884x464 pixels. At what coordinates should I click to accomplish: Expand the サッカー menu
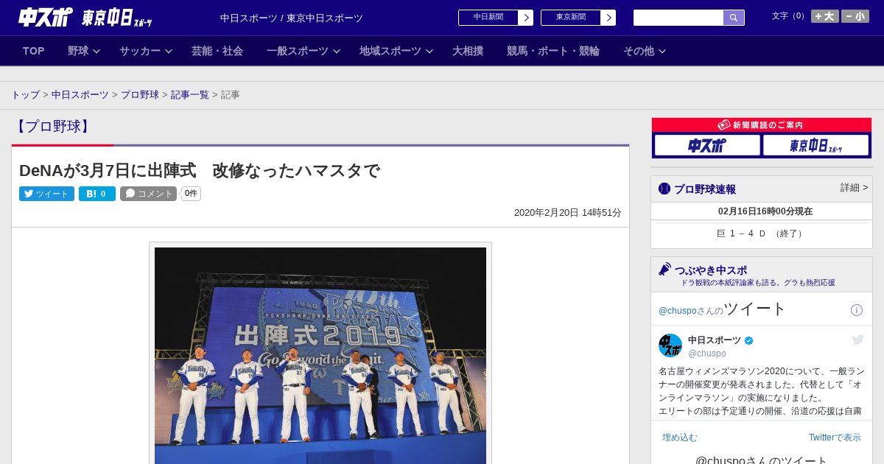click(146, 51)
